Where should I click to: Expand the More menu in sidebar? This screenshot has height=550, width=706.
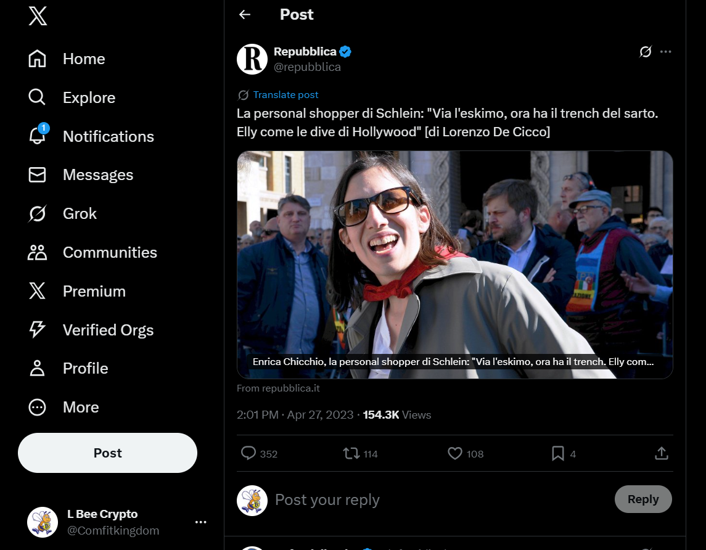tap(38, 407)
